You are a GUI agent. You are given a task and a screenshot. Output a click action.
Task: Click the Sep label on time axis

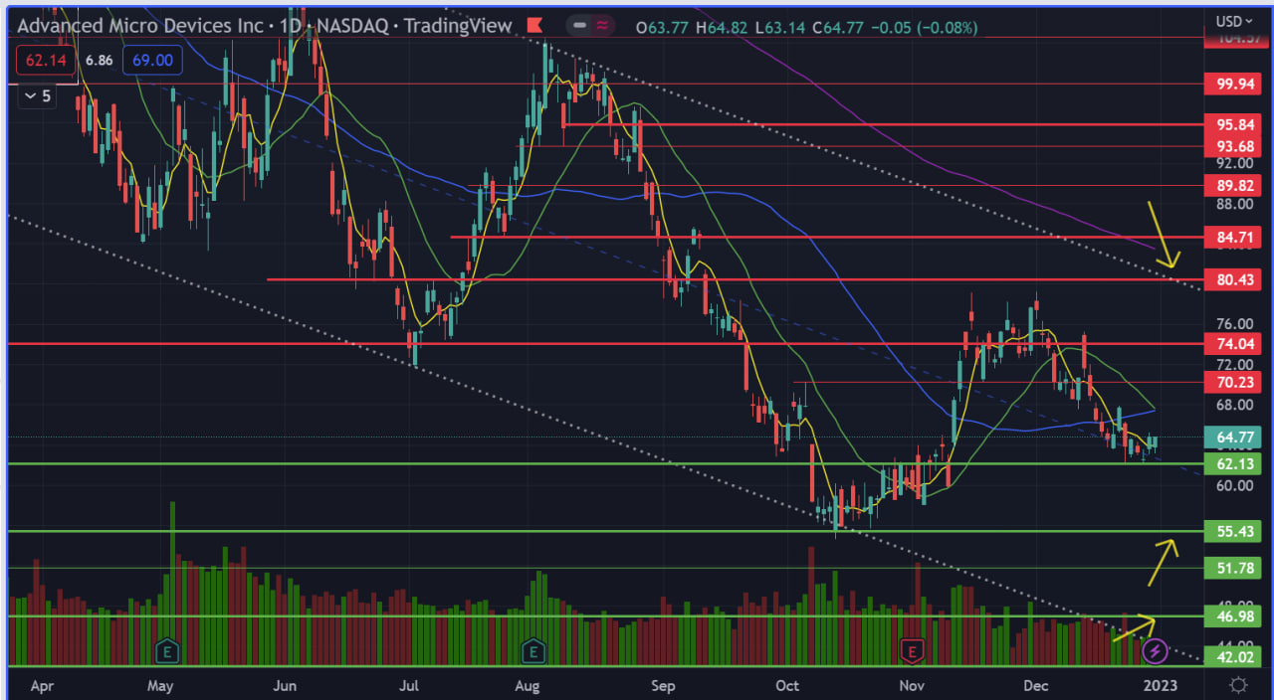pyautogui.click(x=662, y=685)
